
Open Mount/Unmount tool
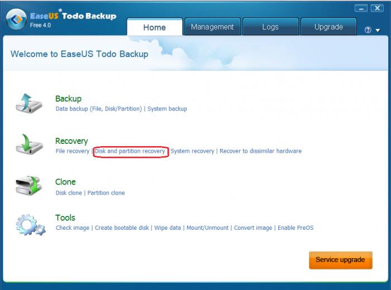click(207, 228)
